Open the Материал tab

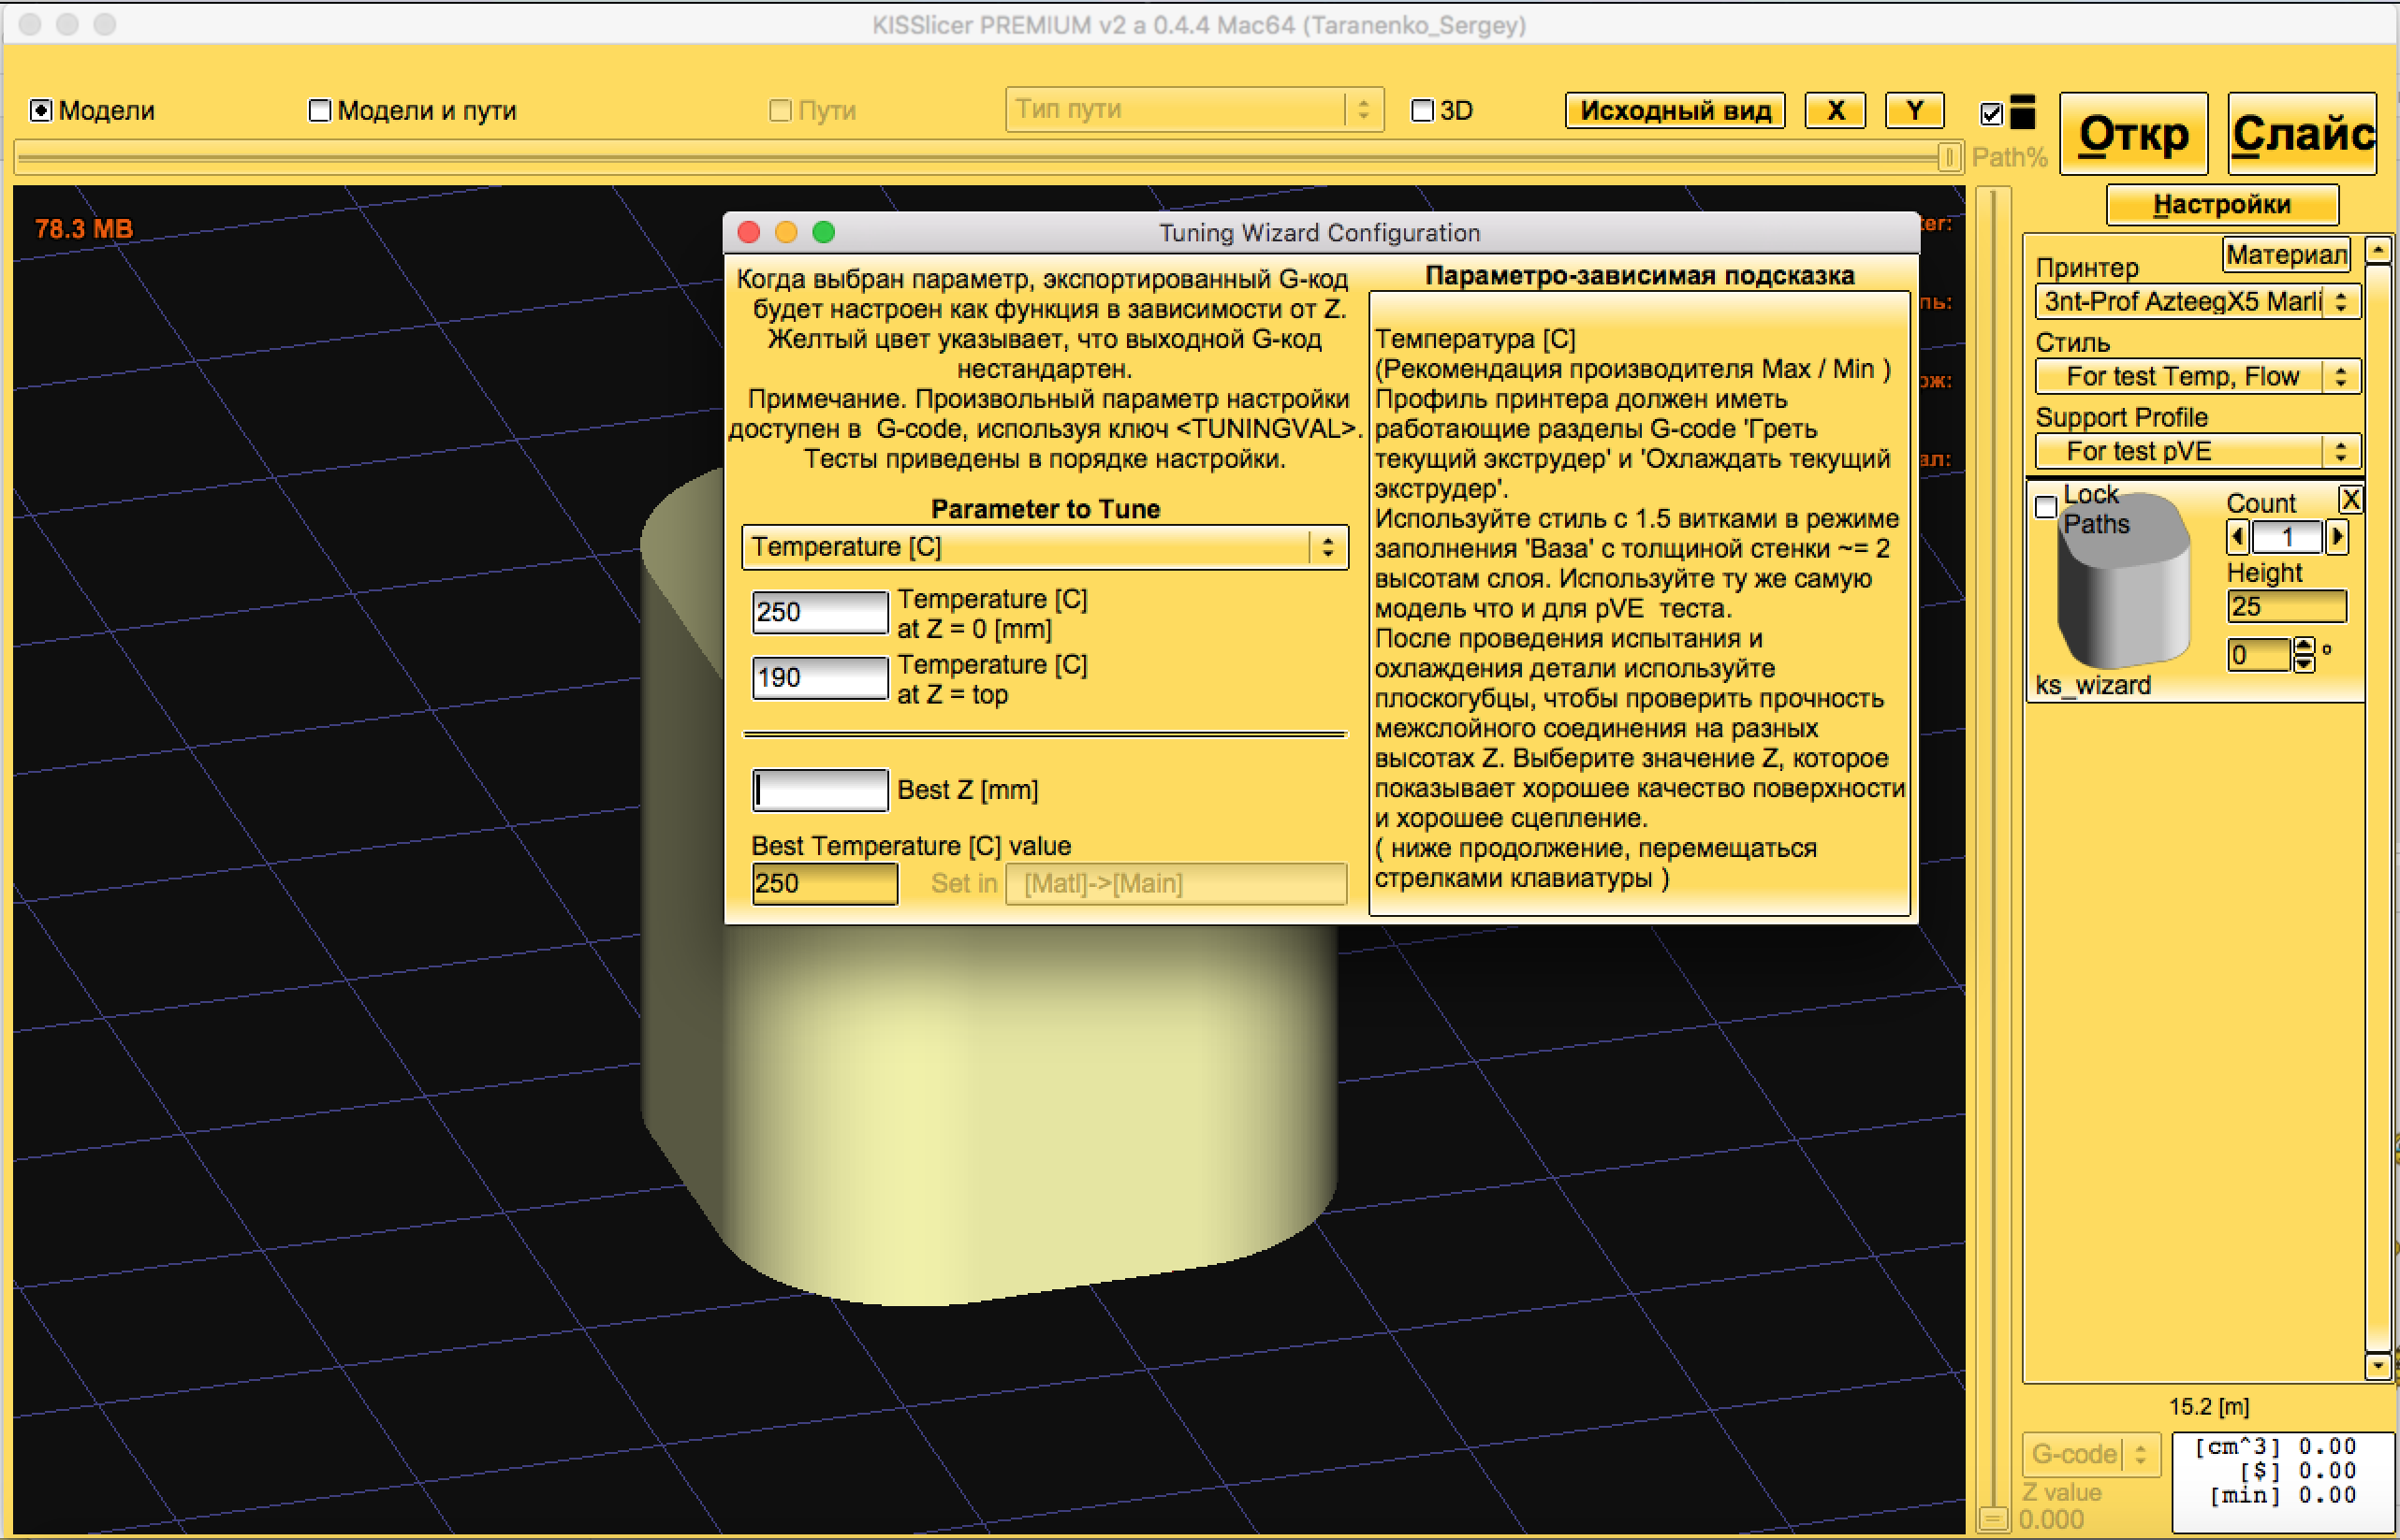point(2286,255)
